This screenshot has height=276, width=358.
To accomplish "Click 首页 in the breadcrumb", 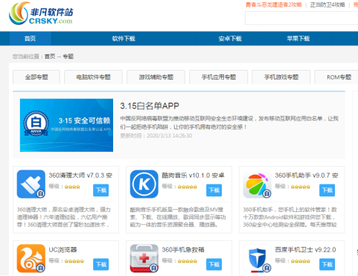I will pyautogui.click(x=50, y=57).
